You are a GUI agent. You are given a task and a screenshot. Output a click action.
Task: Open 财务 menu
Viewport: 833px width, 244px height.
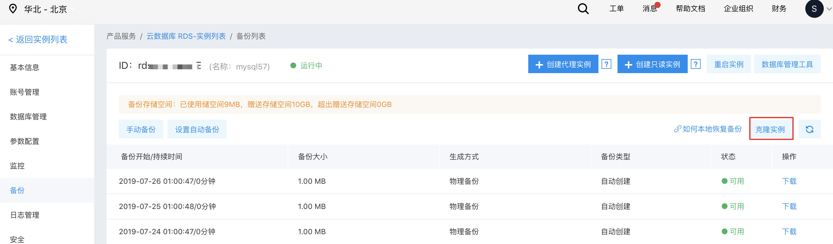coord(779,9)
